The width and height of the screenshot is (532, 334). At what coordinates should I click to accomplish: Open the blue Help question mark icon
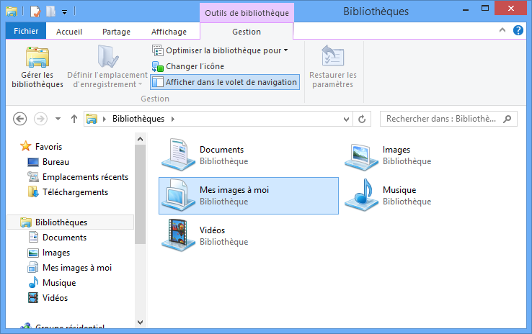tap(518, 30)
